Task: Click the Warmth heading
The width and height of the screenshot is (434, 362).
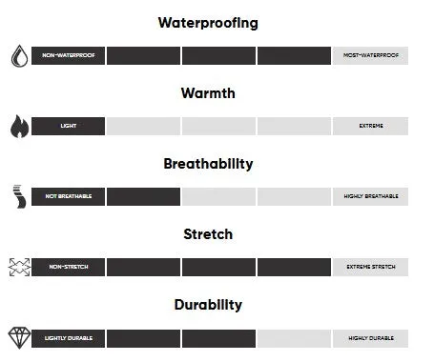Action: [208, 93]
